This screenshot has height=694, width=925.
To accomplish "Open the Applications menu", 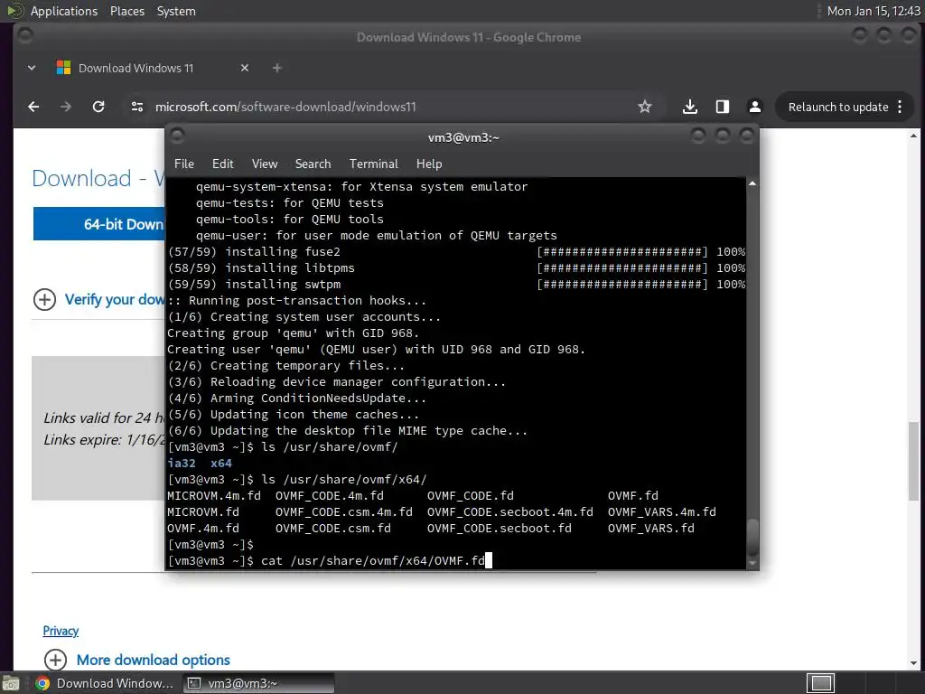I will coord(64,11).
